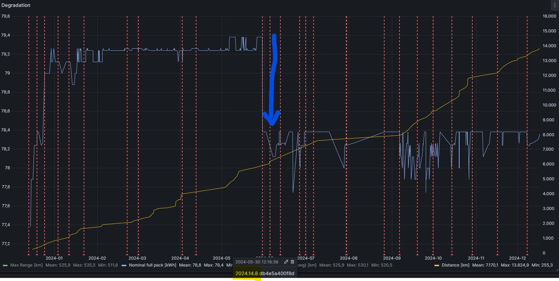Click the green Max Range color swatch
The width and height of the screenshot is (559, 281).
(5, 264)
